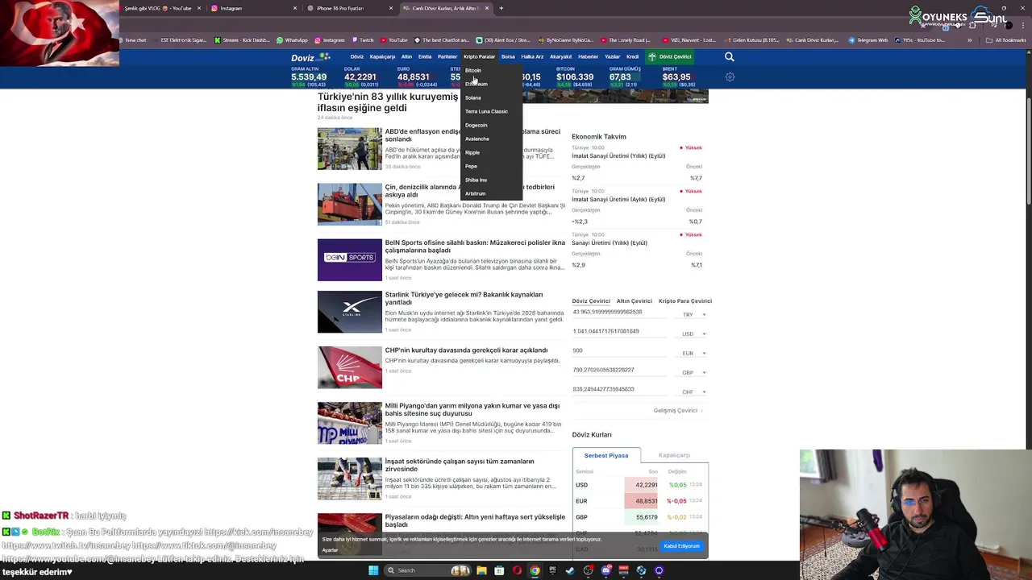Choose Avalanche in the crypto menu

tap(477, 139)
